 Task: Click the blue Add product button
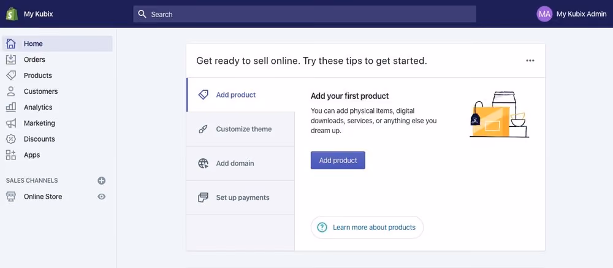pyautogui.click(x=338, y=161)
